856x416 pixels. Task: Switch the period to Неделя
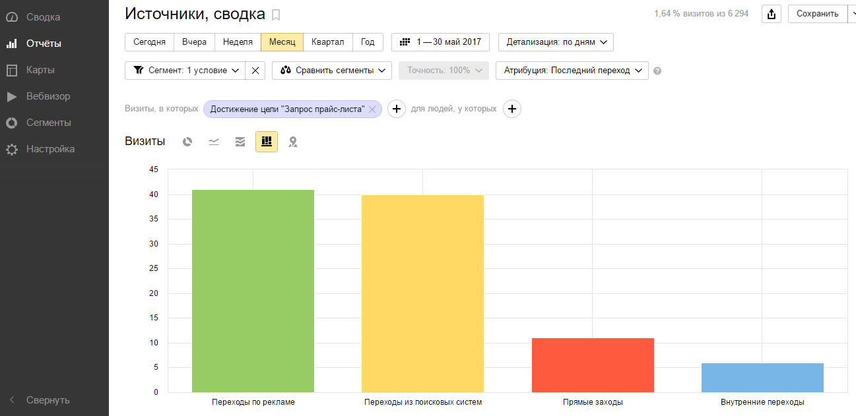click(x=238, y=42)
